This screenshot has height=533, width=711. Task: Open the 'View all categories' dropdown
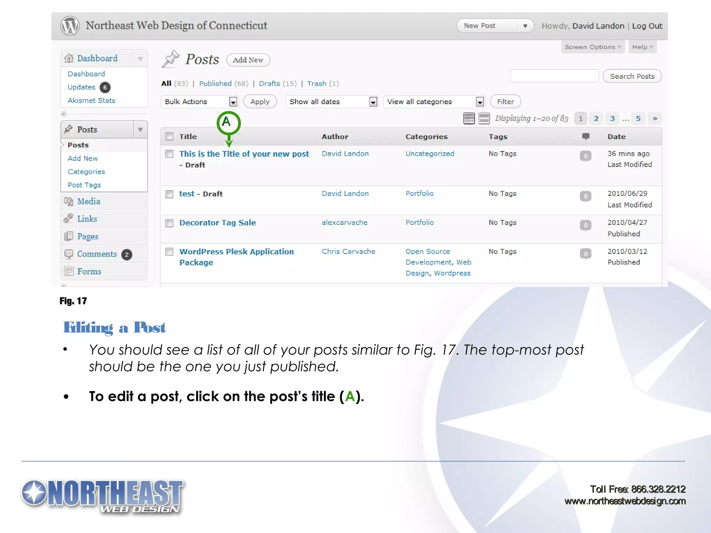[x=434, y=102]
